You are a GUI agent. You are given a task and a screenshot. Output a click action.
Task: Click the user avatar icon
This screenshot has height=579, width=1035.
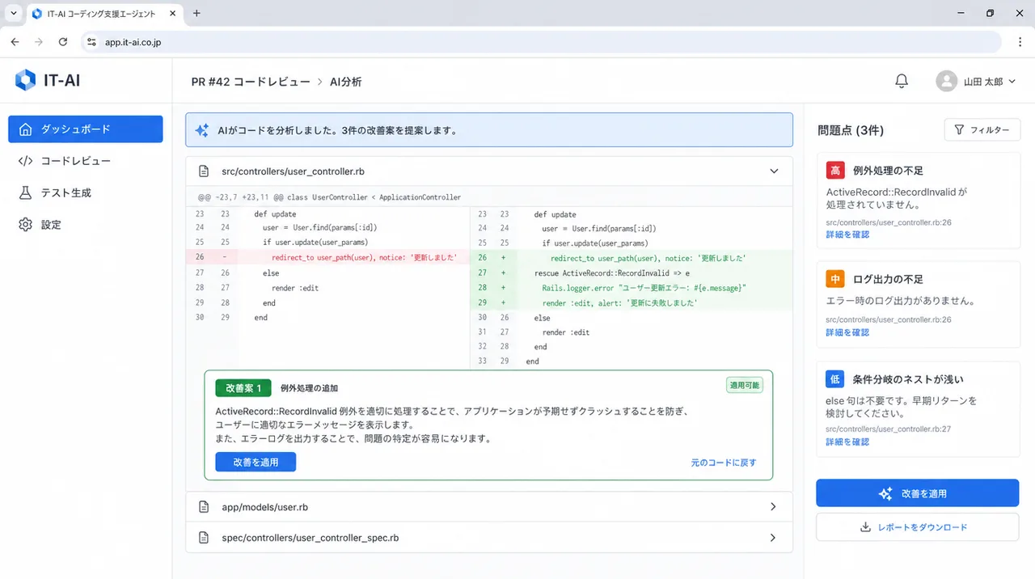946,81
